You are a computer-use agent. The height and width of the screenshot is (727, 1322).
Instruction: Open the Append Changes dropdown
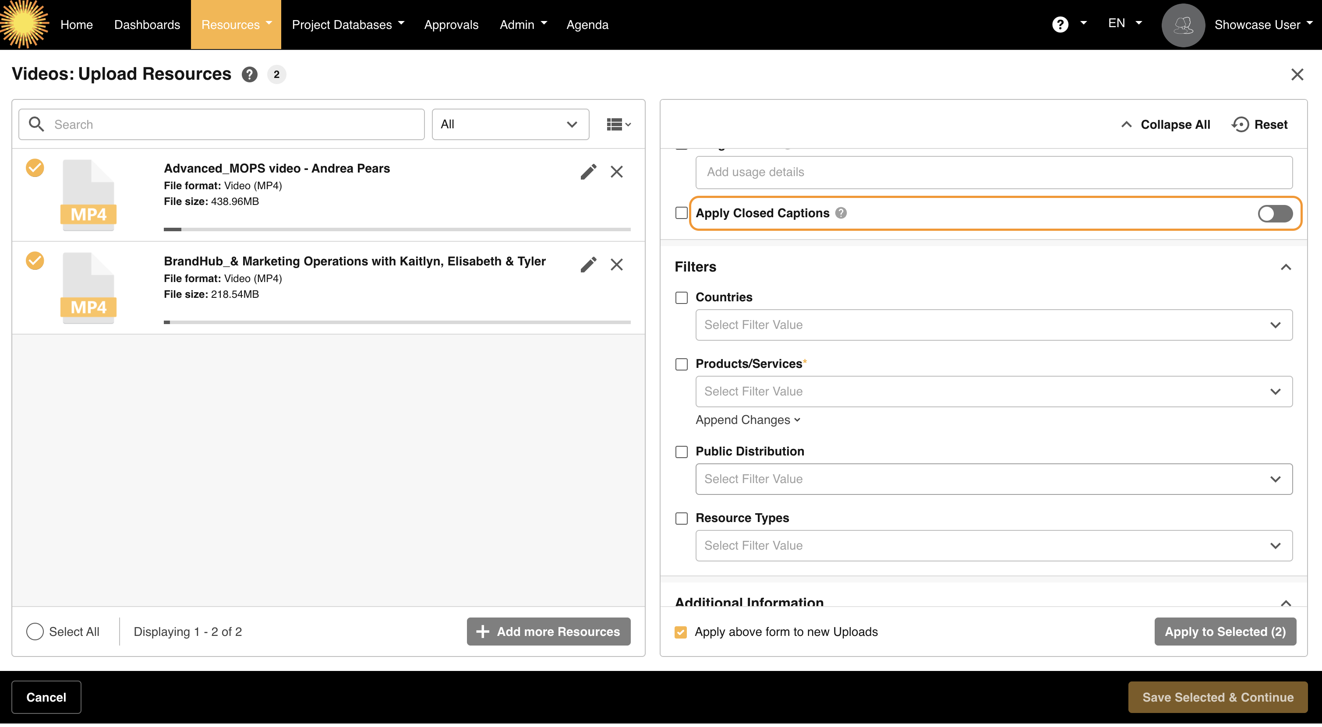(748, 420)
